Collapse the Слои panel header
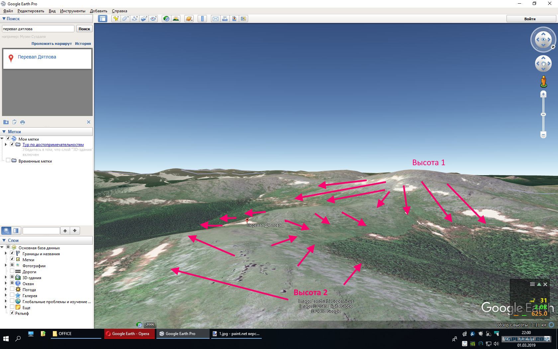This screenshot has height=349, width=558. click(x=4, y=240)
